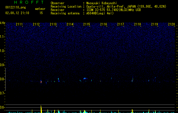Click the 2112 time axis label

click(36, 24)
